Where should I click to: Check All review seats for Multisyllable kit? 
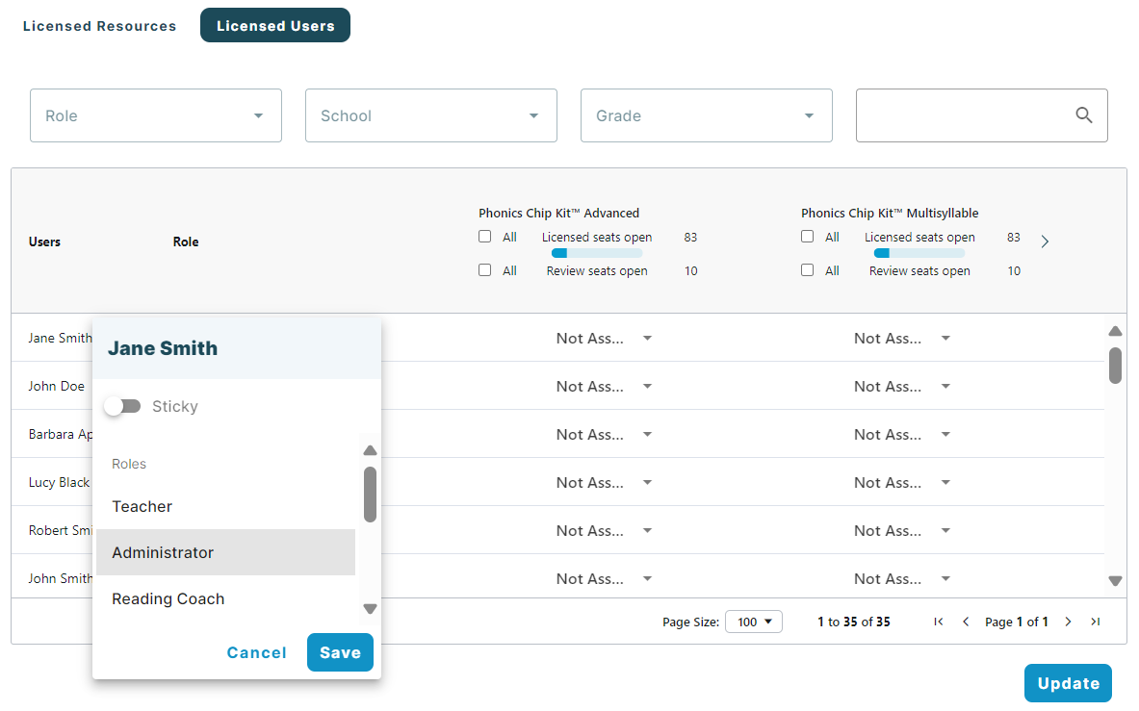coord(807,270)
